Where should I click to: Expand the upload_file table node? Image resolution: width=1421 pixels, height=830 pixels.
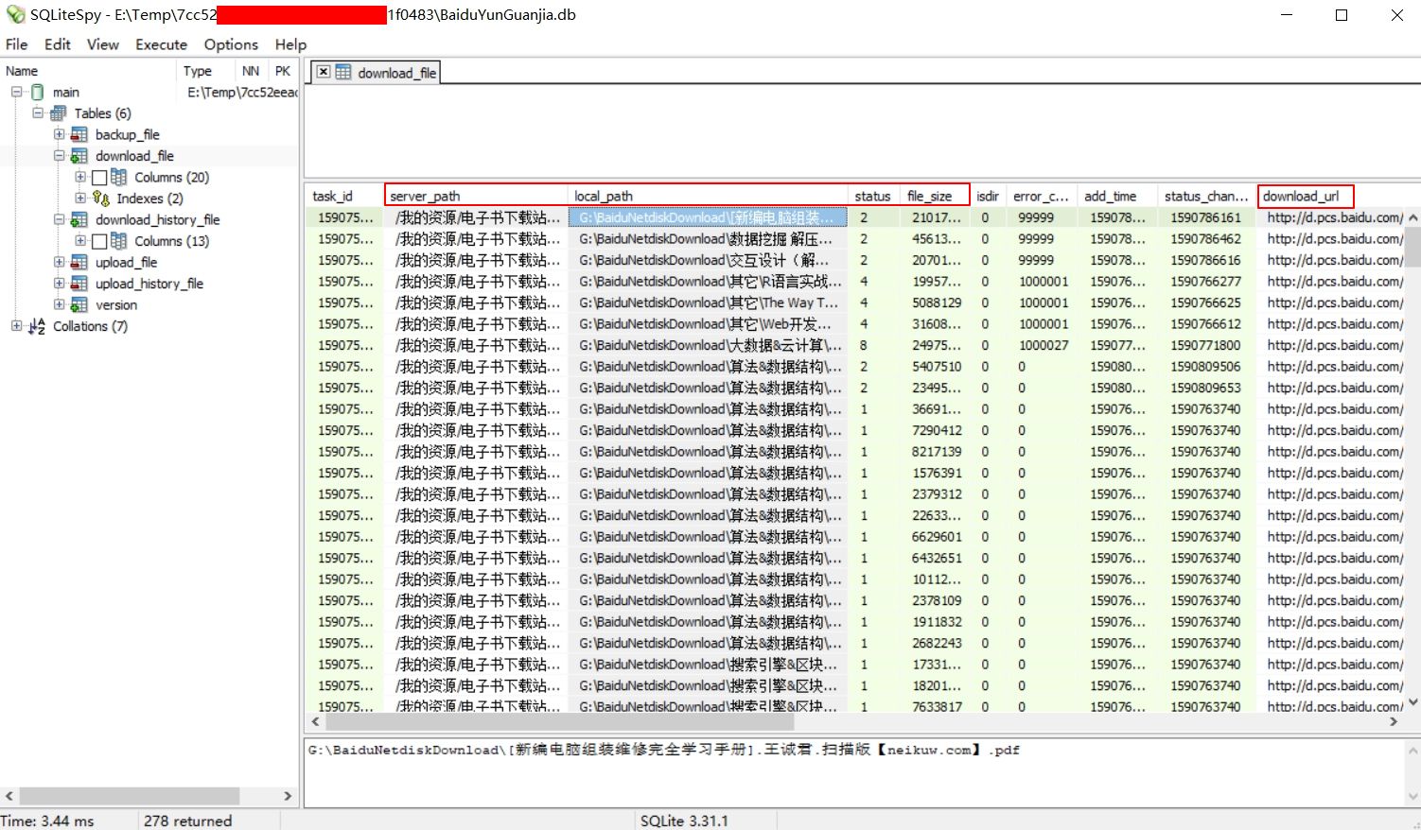pos(59,262)
